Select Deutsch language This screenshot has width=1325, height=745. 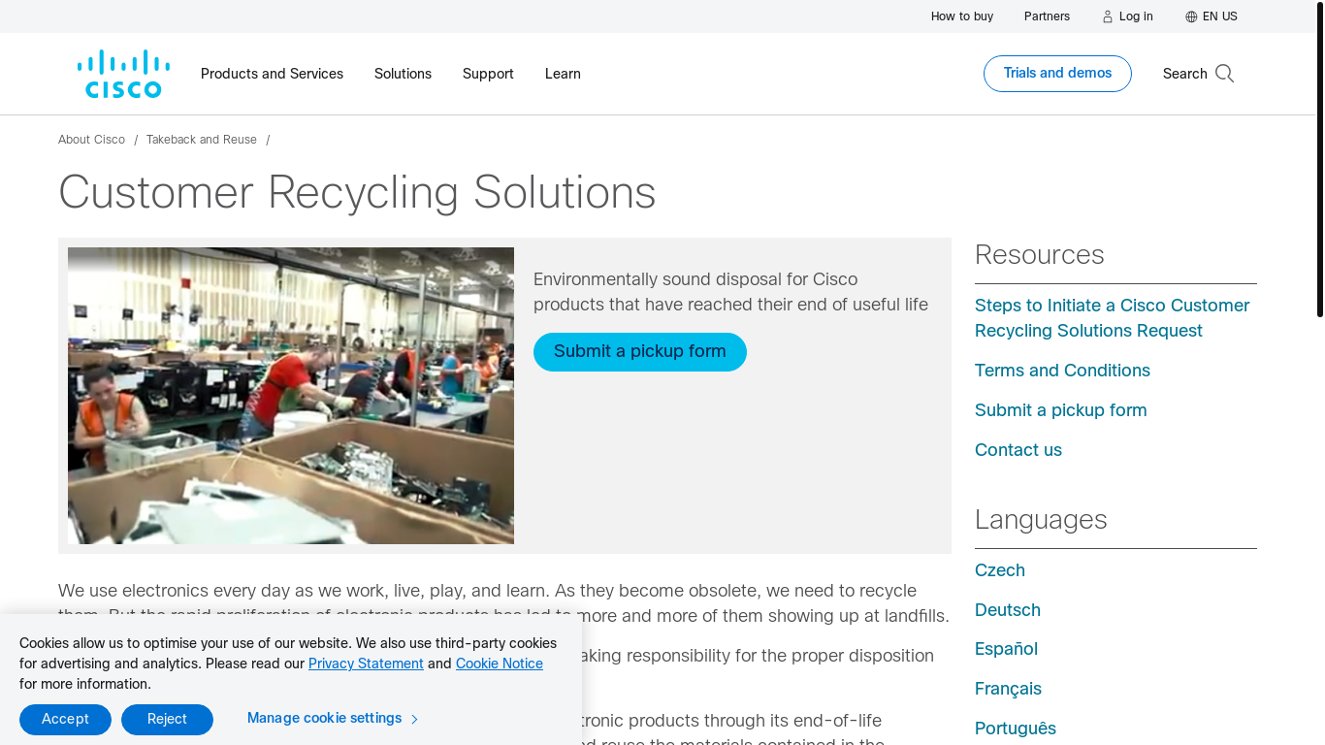click(x=1008, y=610)
